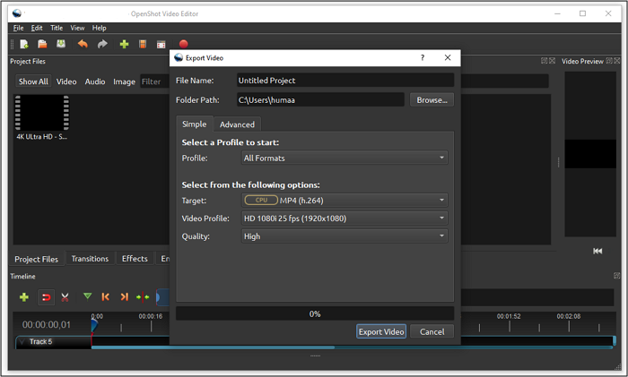Select the Razor scissors tool in timeline
628x377 pixels.
tap(65, 296)
